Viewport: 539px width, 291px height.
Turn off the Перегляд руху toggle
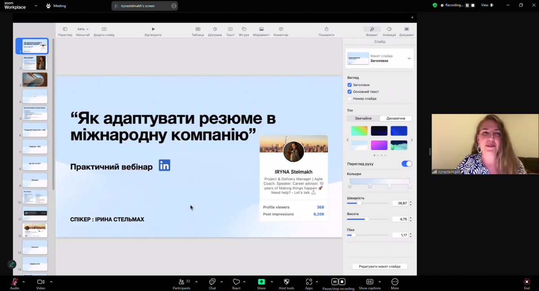pyautogui.click(x=406, y=163)
